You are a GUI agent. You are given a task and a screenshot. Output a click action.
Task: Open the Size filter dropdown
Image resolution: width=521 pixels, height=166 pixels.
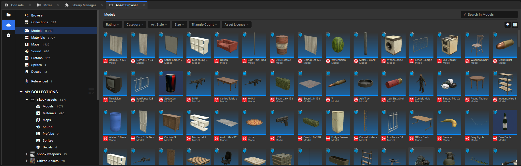(x=179, y=24)
